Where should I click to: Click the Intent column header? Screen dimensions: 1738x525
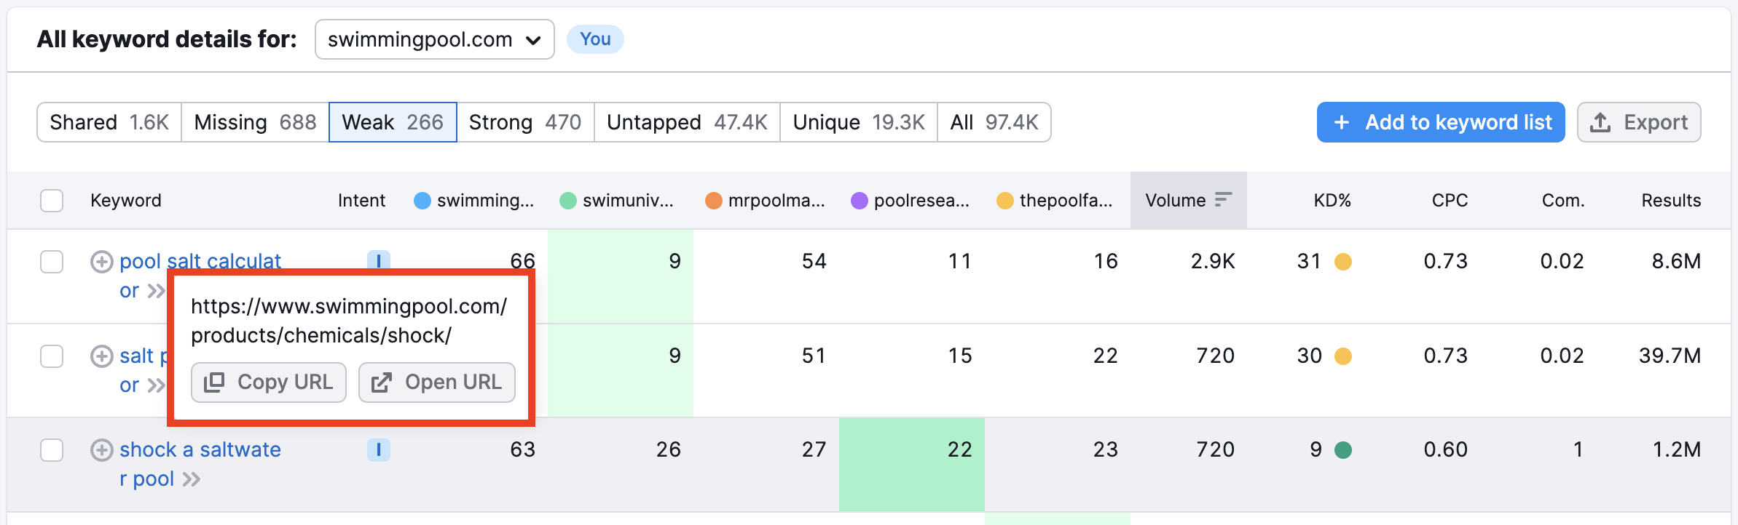coord(361,201)
